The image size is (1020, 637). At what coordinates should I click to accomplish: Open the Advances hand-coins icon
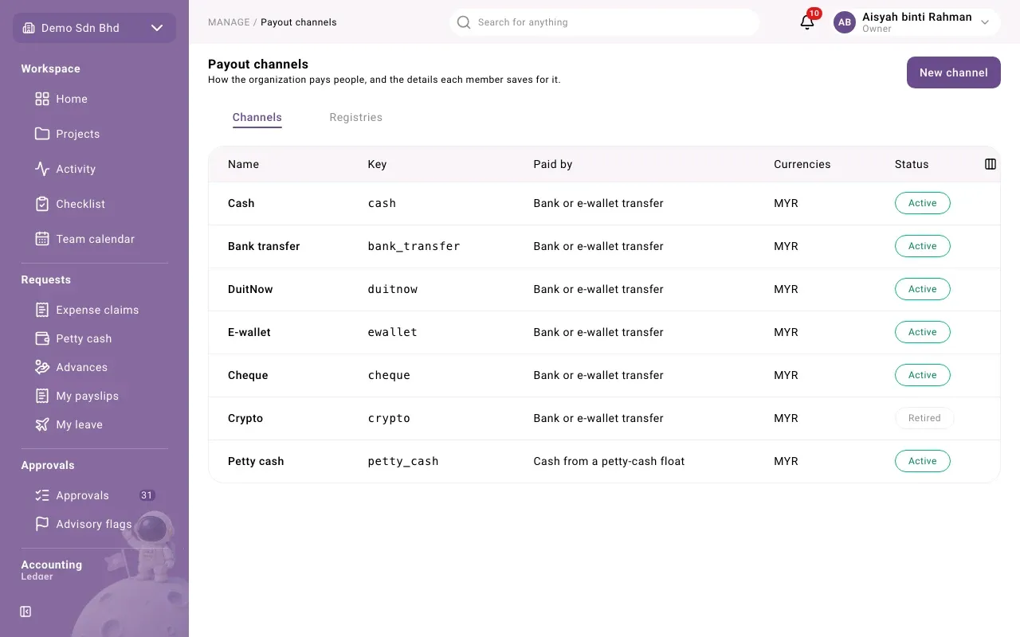click(x=42, y=367)
